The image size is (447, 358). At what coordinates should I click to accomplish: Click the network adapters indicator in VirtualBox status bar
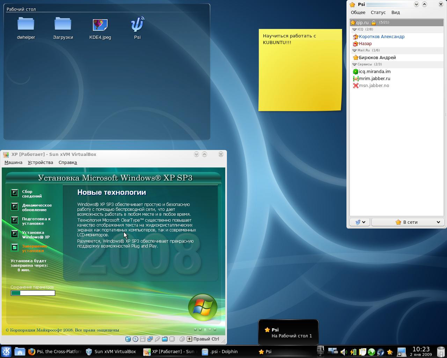coord(150,339)
